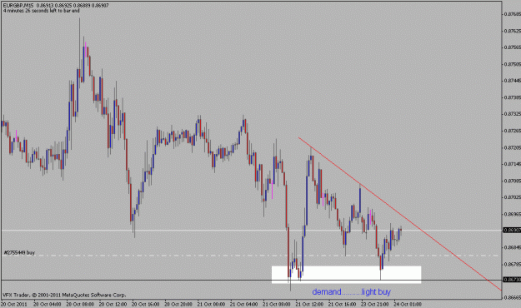Click the current price label 0.86907
The image size is (521, 308).
coord(512,230)
